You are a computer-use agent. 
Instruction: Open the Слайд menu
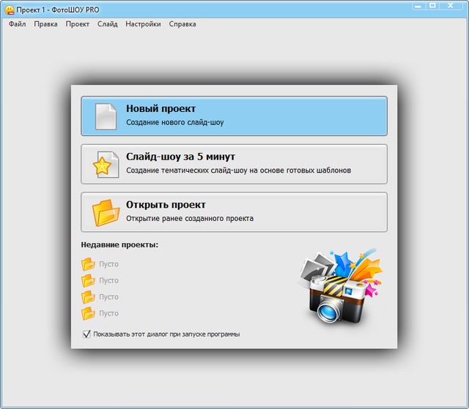click(x=108, y=24)
